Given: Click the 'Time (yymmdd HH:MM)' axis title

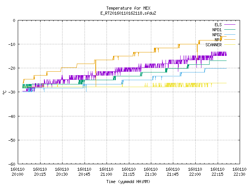Looking at the screenshot, I should tap(128, 182).
